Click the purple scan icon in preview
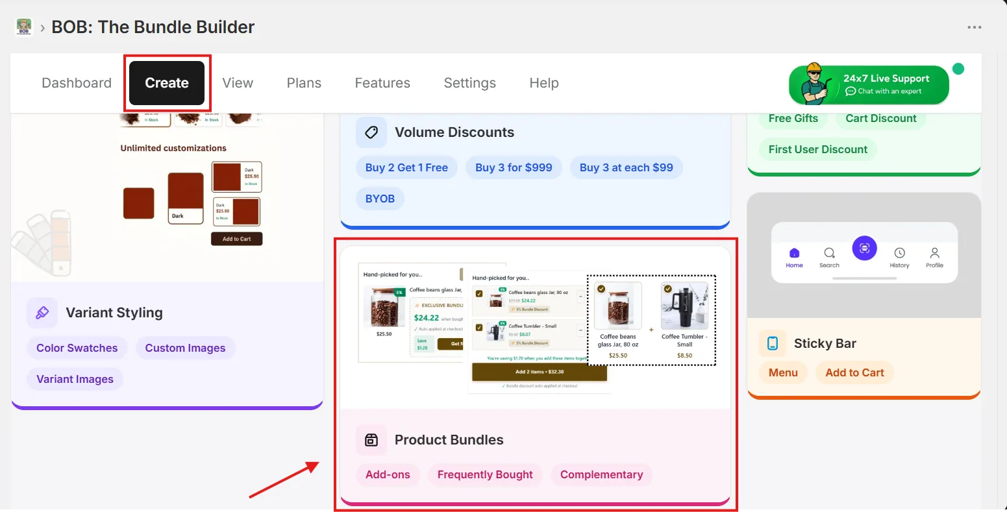This screenshot has width=1007, height=512. [x=864, y=248]
